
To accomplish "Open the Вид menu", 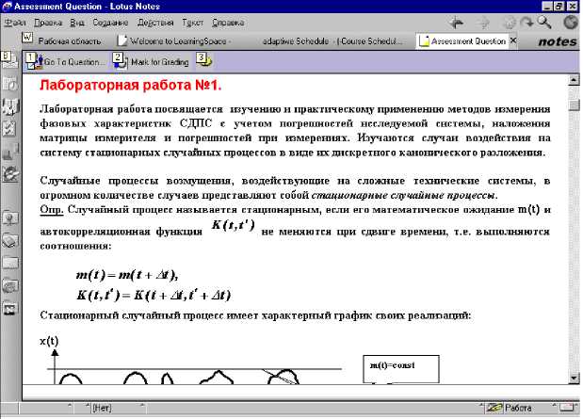I will (77, 23).
